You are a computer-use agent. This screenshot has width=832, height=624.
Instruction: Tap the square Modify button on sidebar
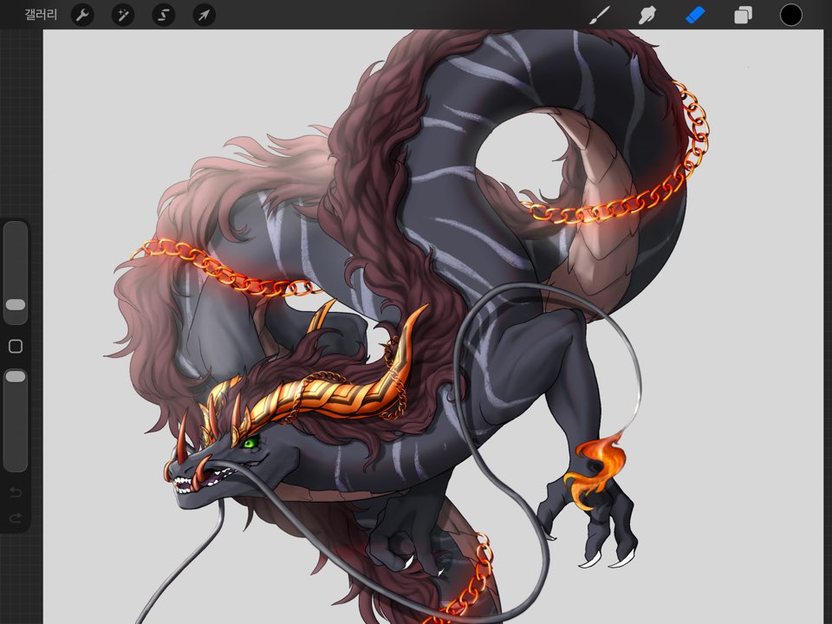(16, 347)
